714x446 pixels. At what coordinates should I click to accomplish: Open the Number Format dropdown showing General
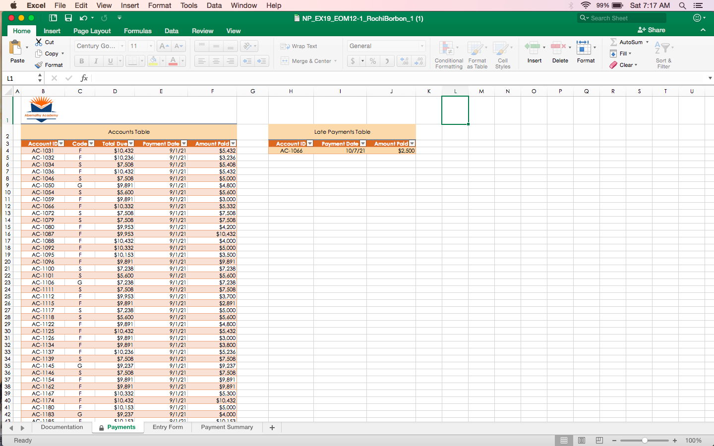click(386, 46)
